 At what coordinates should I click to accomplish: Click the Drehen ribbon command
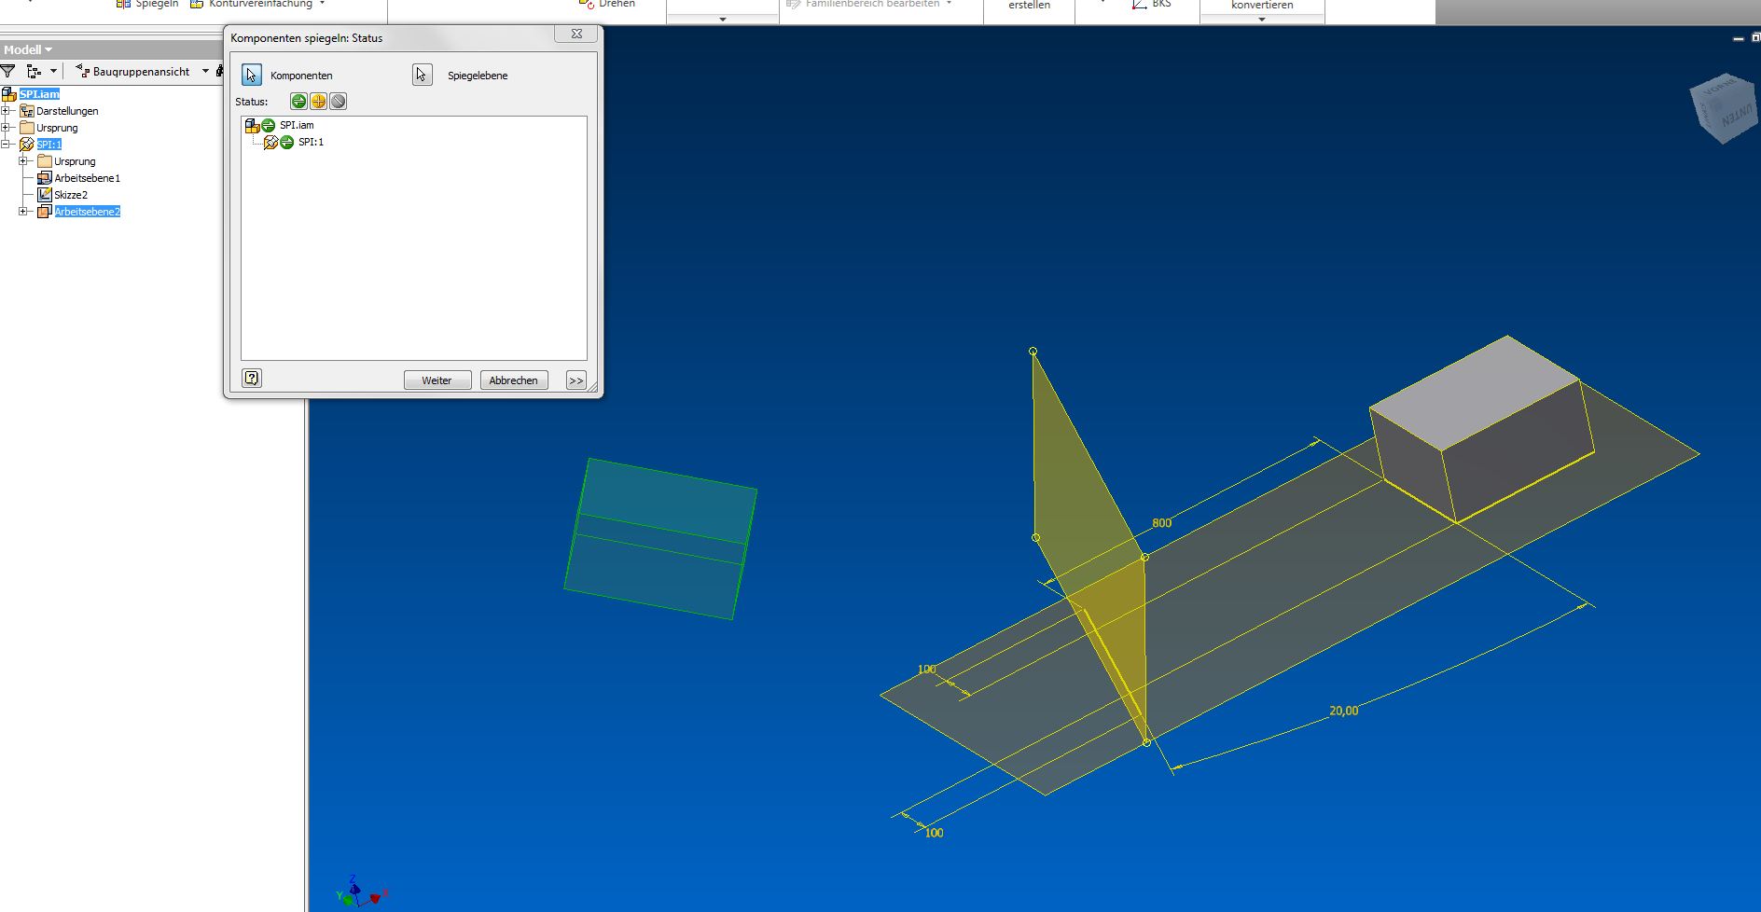click(x=607, y=5)
